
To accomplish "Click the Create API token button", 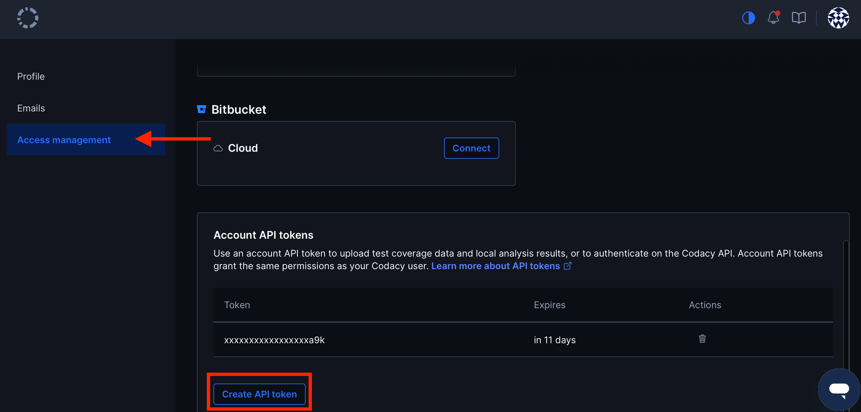I will click(259, 394).
